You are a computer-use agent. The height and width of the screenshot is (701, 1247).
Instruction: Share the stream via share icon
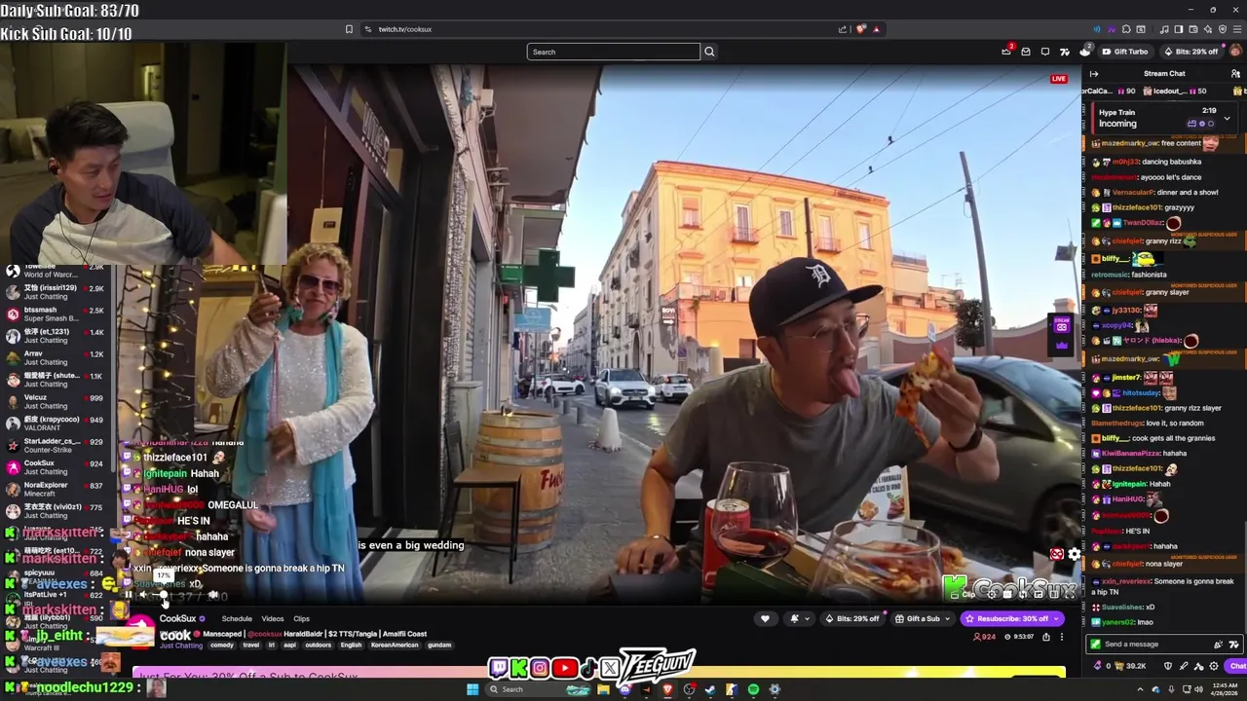click(x=1045, y=637)
